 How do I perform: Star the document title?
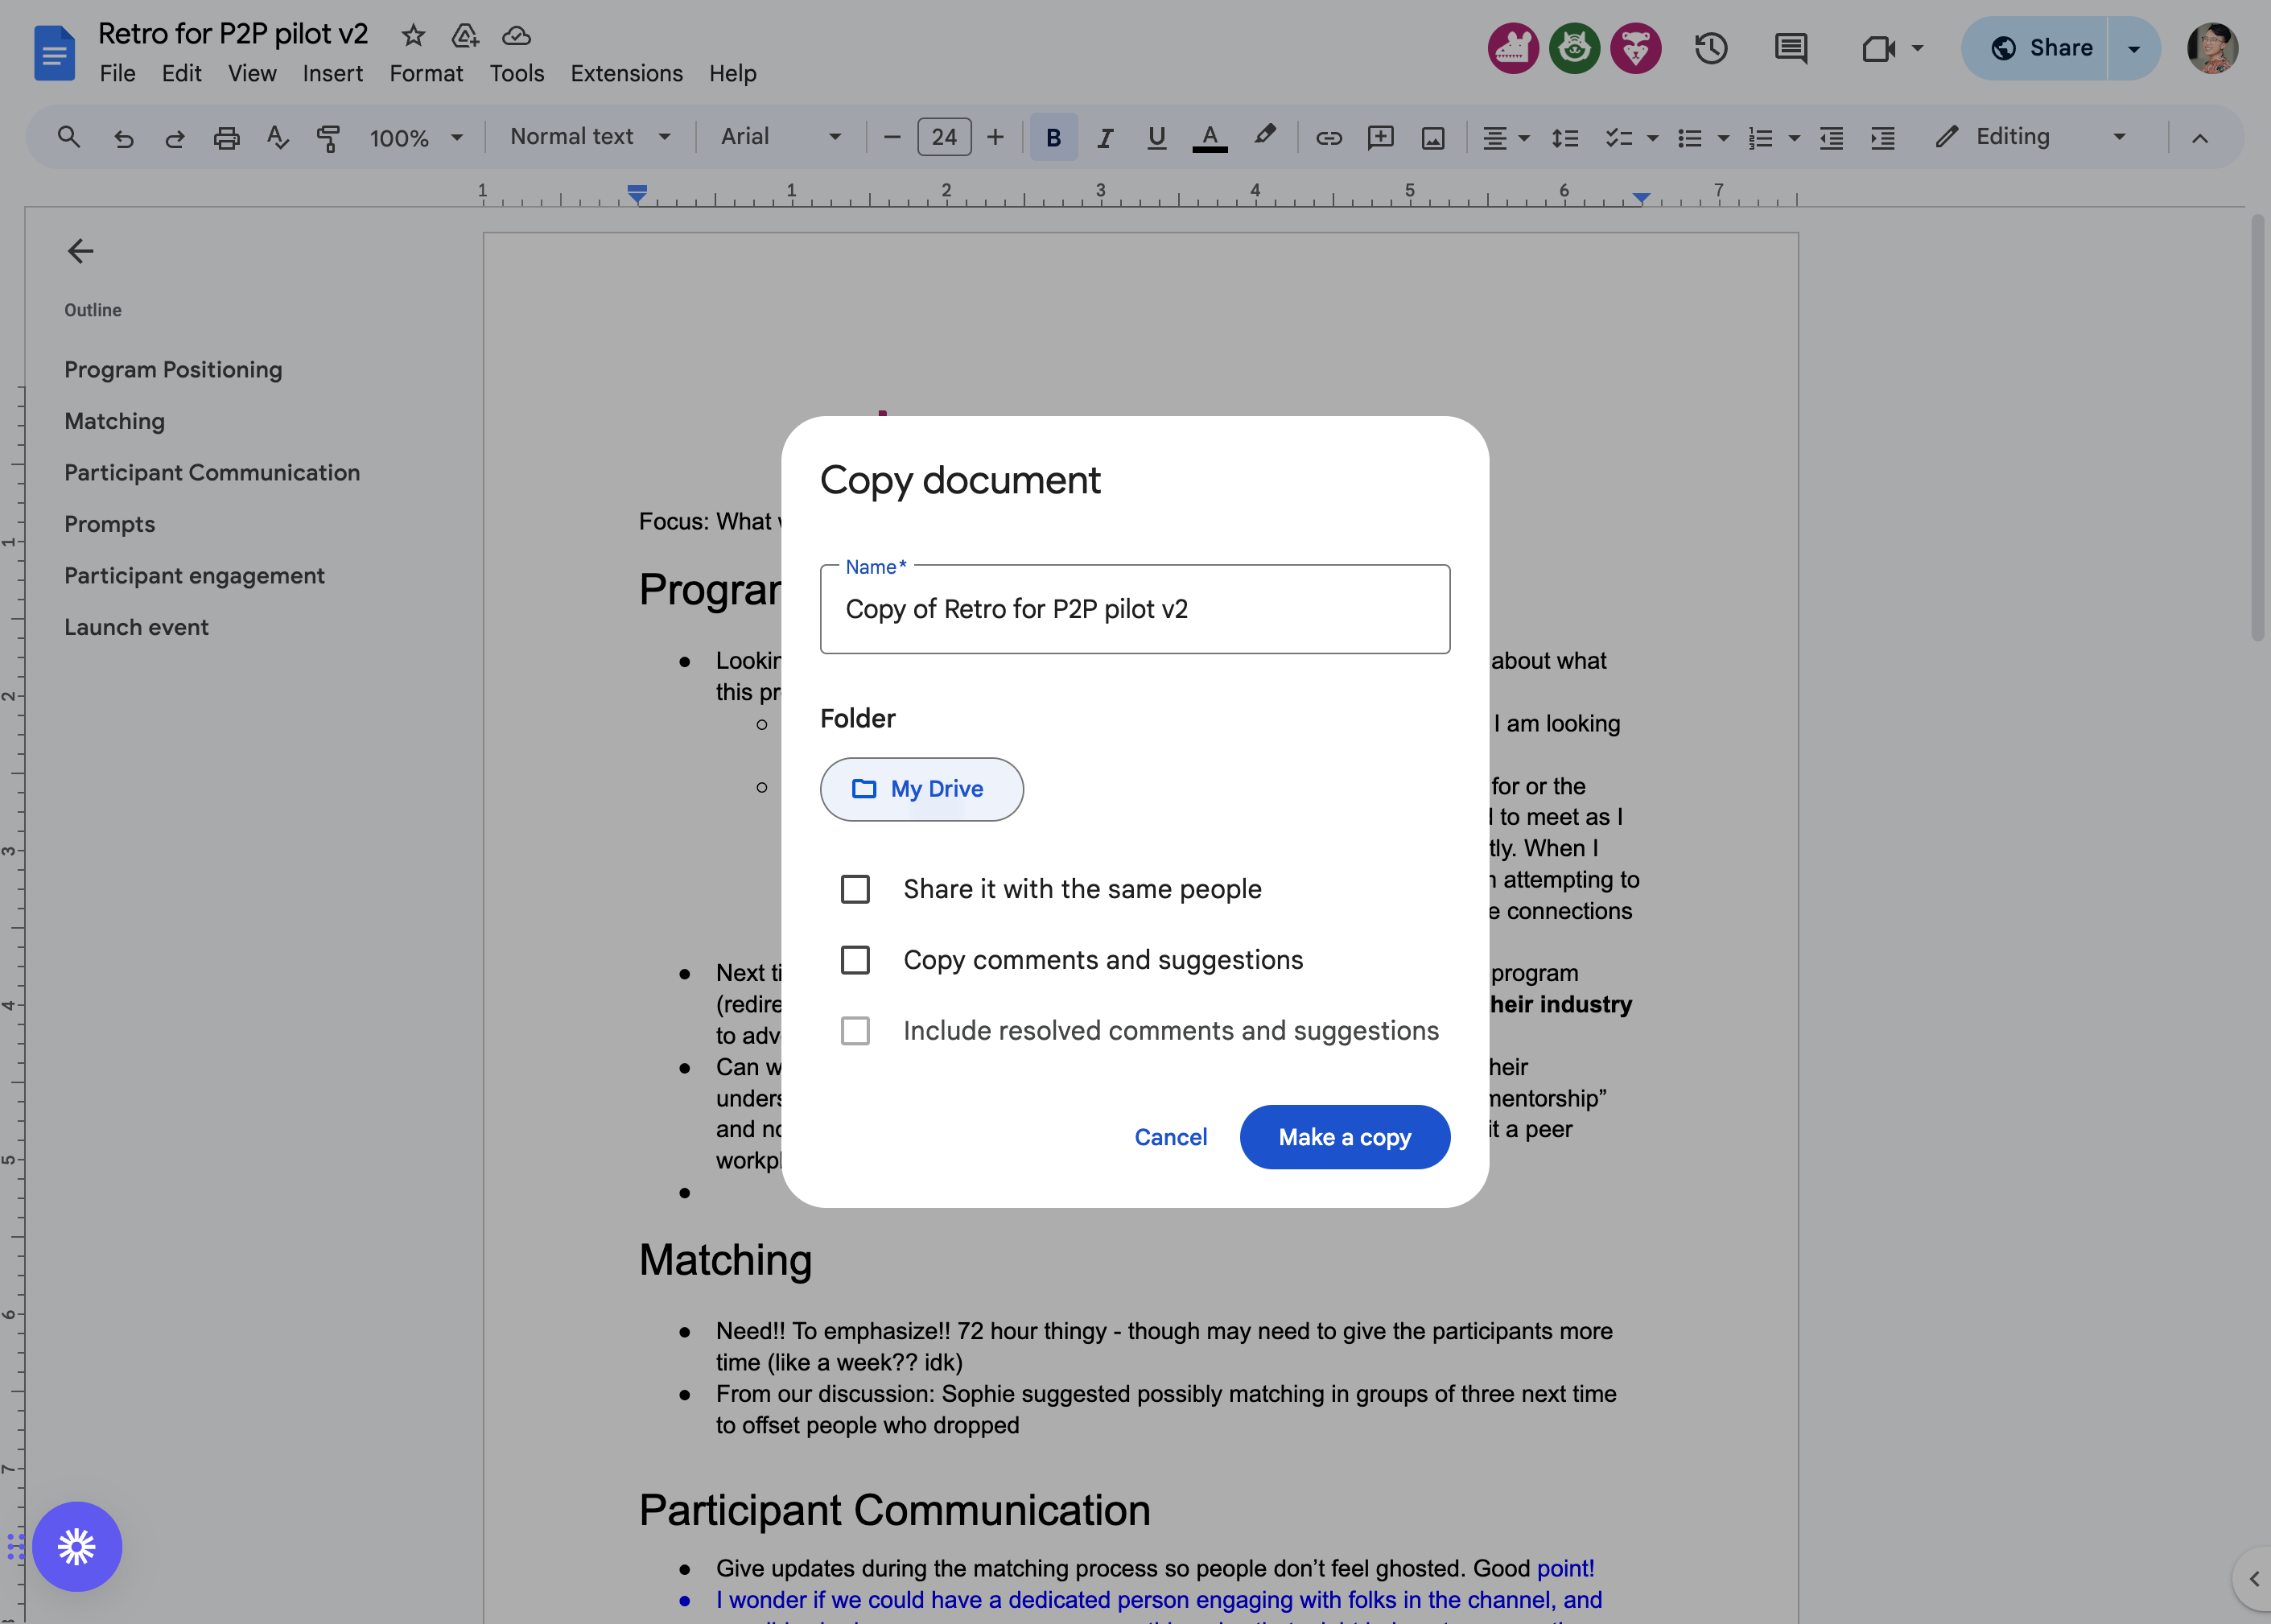pos(413,36)
